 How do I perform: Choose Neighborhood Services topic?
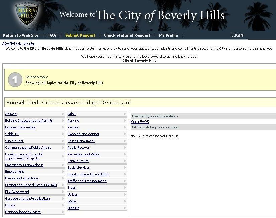[23, 212]
